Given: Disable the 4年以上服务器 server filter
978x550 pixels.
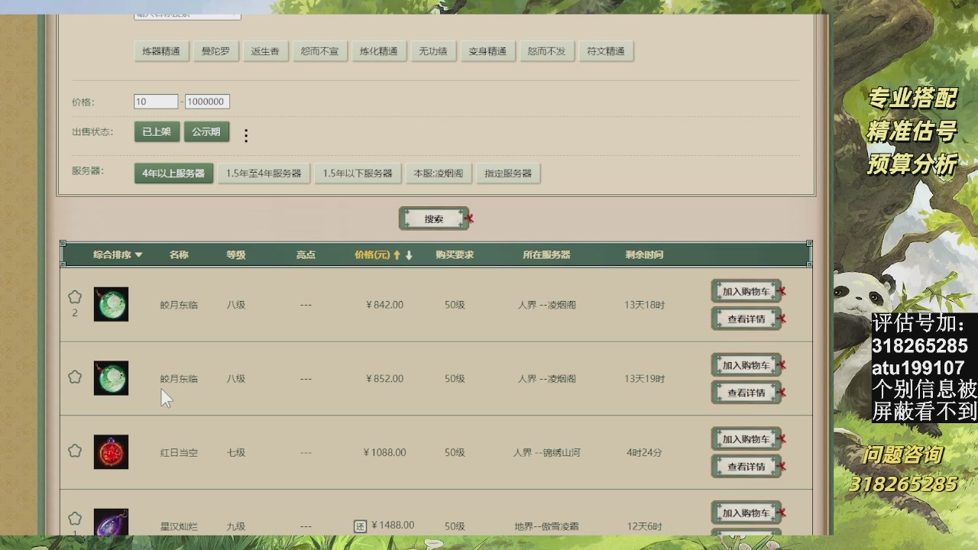Looking at the screenshot, I should click(x=175, y=173).
